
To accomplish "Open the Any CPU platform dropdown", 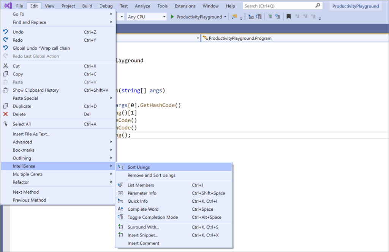I will coord(146,17).
